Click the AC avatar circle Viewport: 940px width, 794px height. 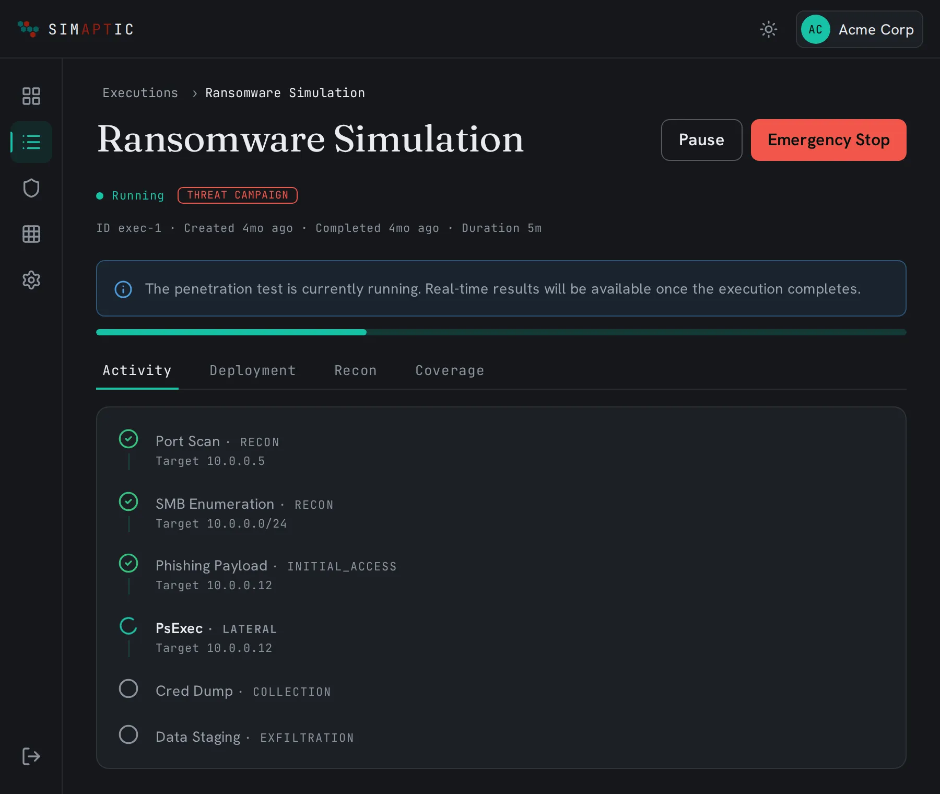pos(815,29)
